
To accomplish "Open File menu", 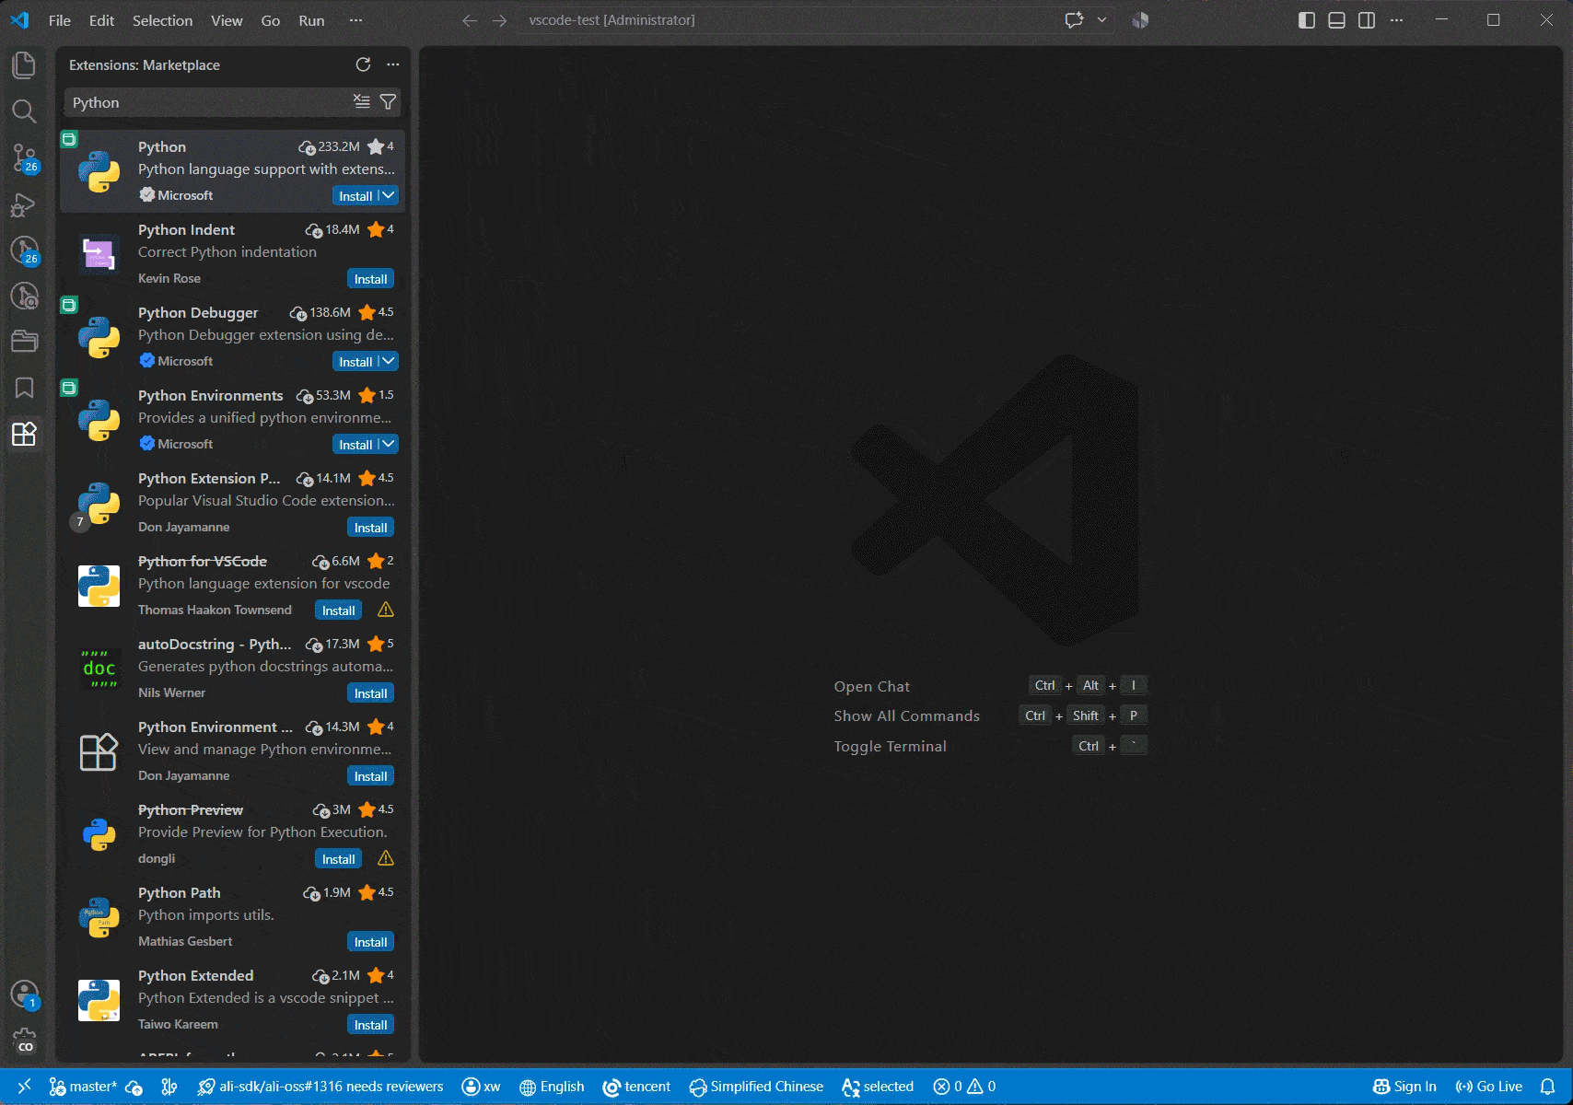I will click(59, 20).
